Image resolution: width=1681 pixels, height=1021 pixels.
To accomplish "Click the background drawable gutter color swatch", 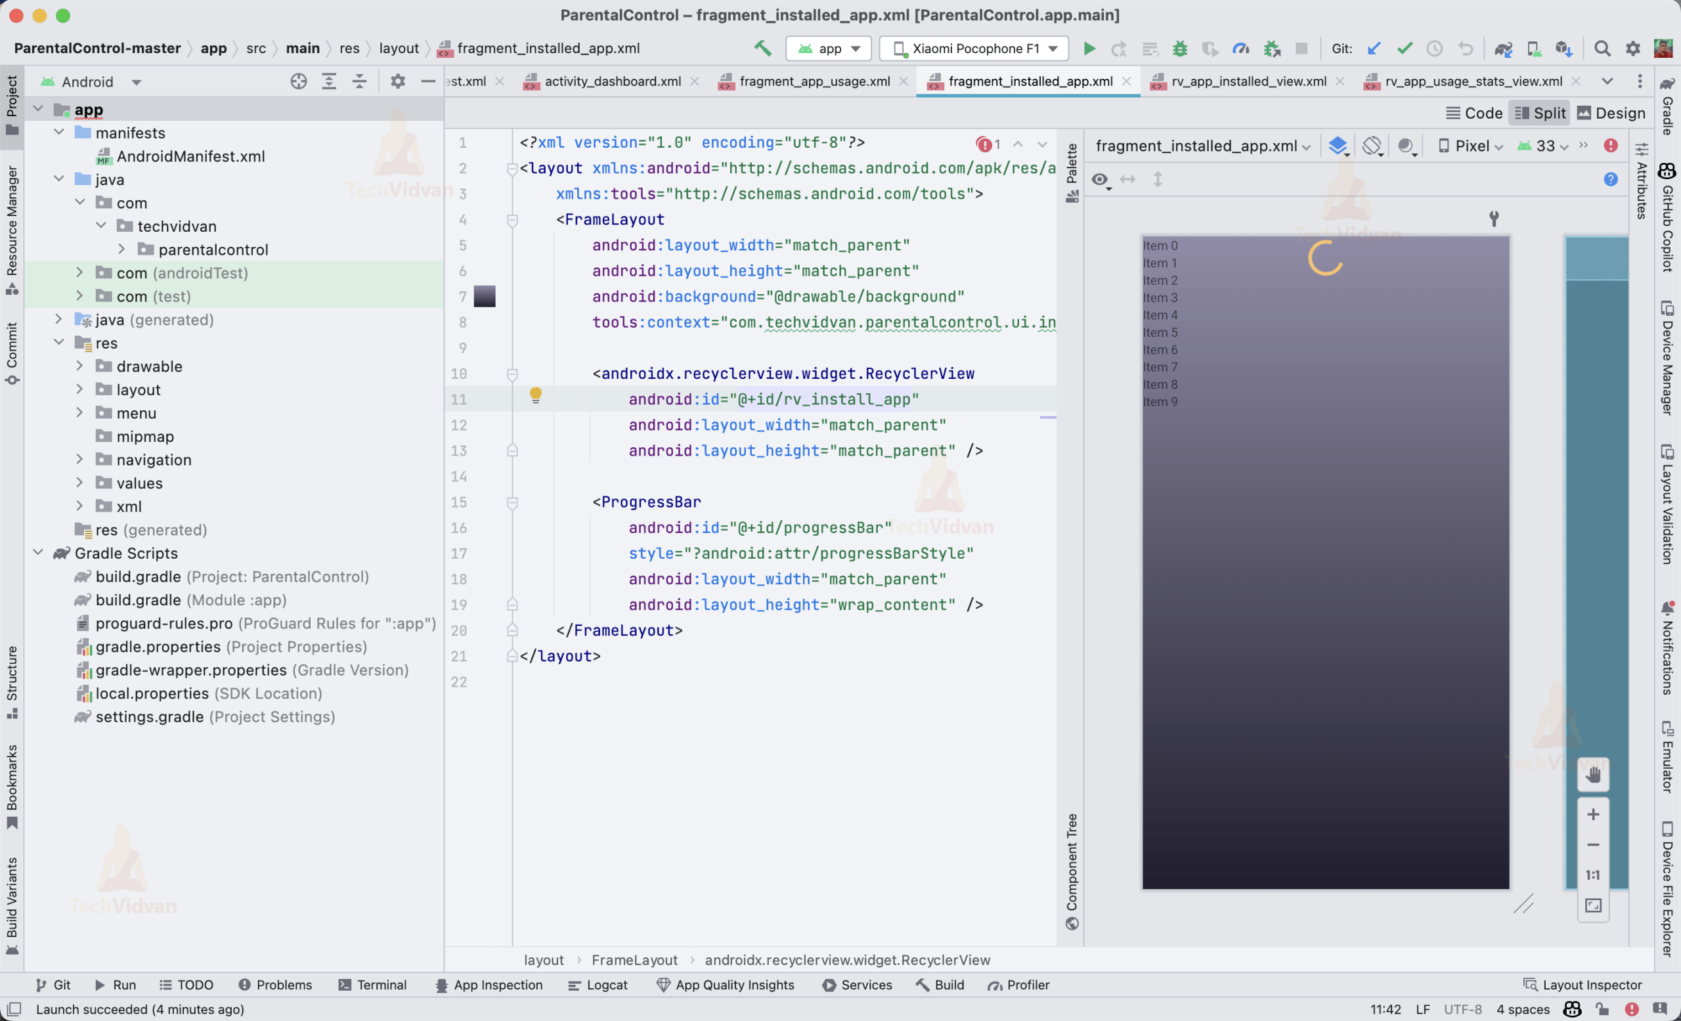I will click(484, 296).
